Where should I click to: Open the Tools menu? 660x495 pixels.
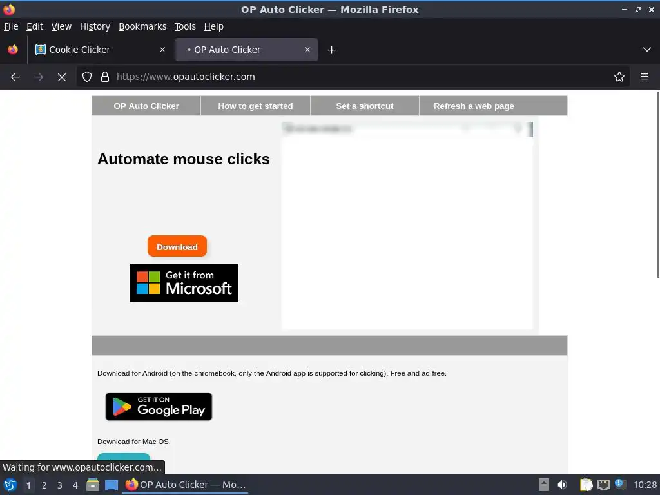tap(185, 26)
